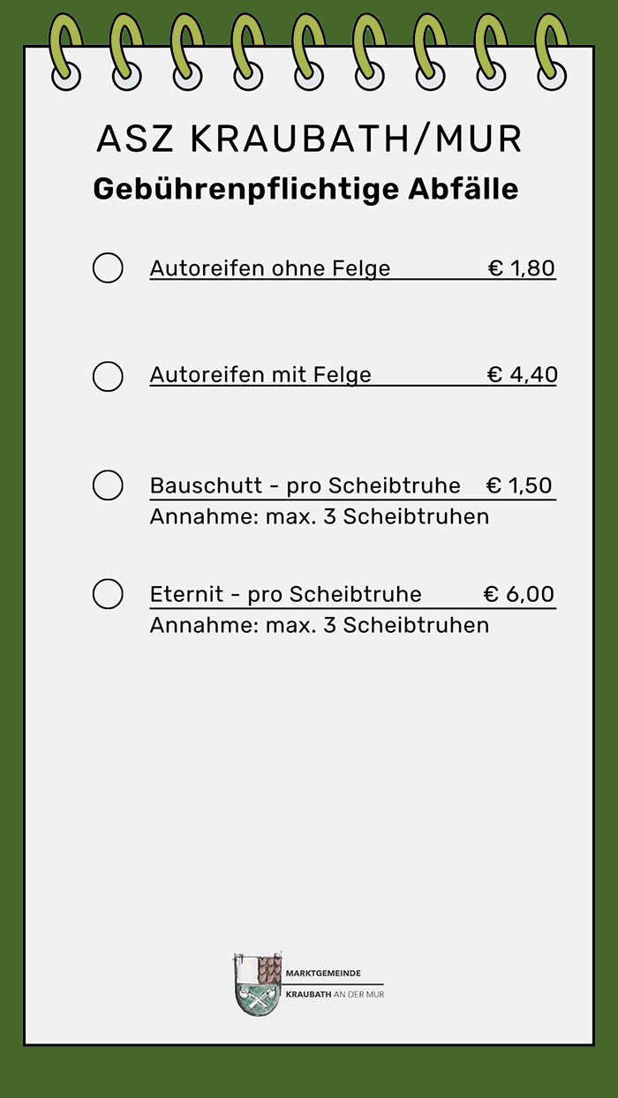Click the € 6,00 price
The image size is (618, 1098).
[x=519, y=594]
